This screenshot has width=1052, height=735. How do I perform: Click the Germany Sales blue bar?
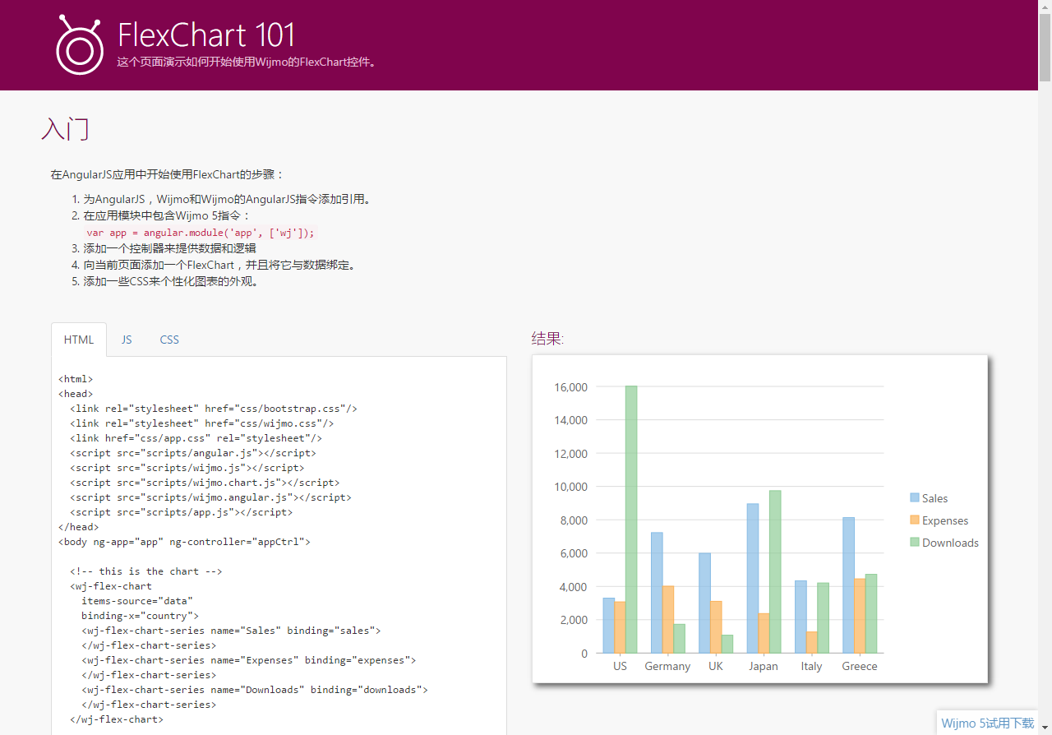(657, 593)
